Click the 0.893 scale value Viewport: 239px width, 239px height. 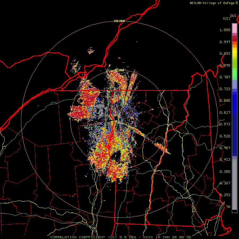(x=225, y=53)
